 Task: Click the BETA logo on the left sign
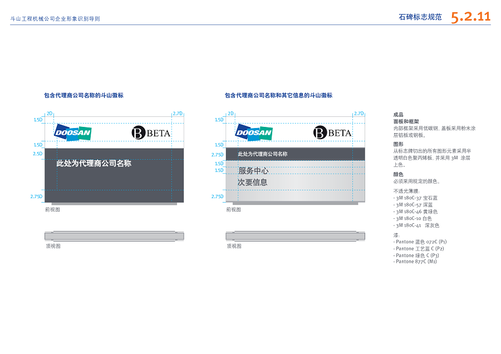tap(151, 132)
